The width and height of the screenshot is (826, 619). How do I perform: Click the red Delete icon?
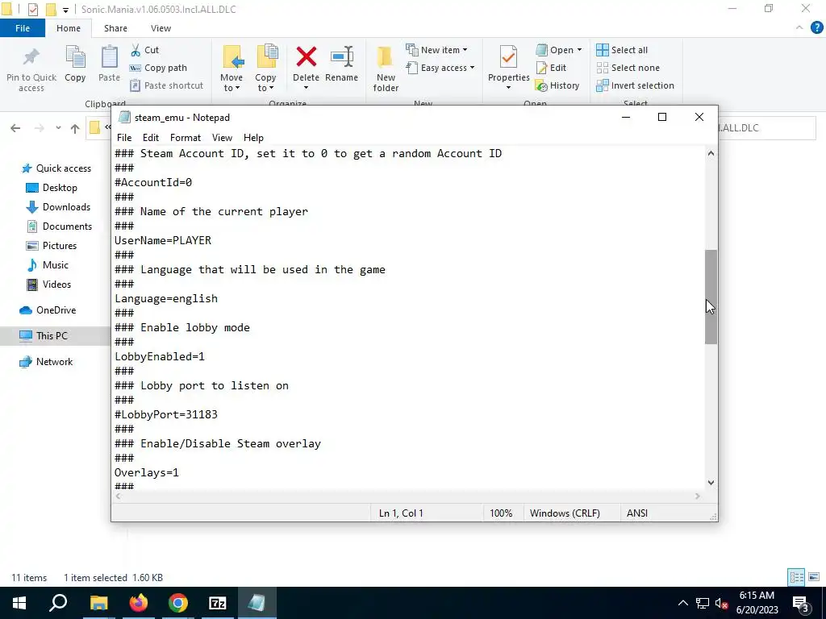[306, 57]
